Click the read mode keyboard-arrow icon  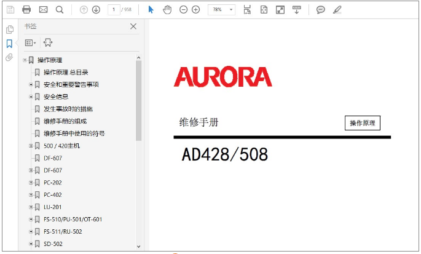point(297,10)
